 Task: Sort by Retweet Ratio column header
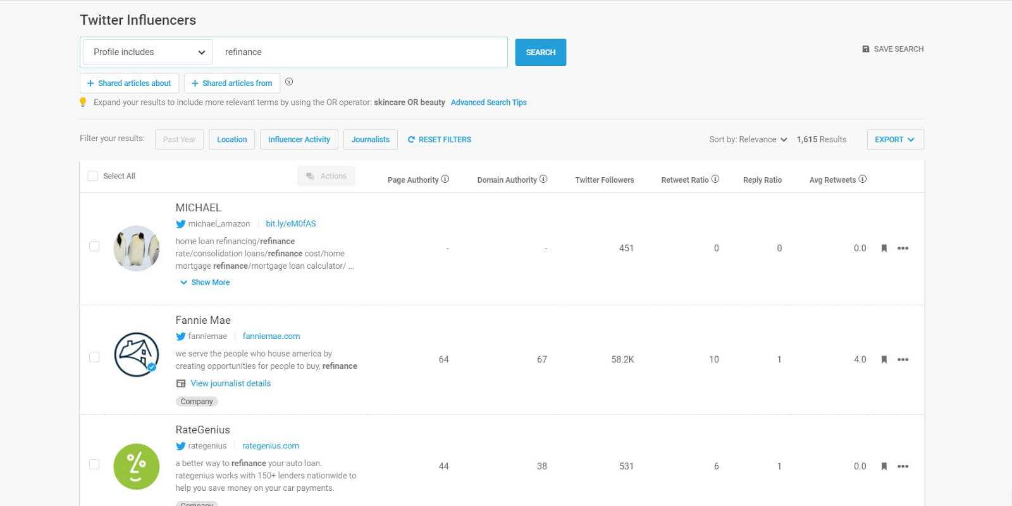pos(685,180)
